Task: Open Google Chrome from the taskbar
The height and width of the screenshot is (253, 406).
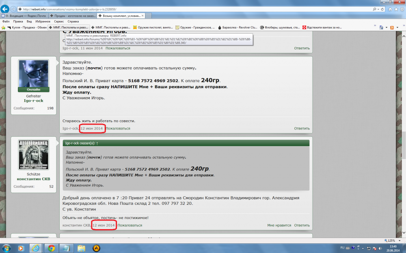Action: [x=51, y=249]
